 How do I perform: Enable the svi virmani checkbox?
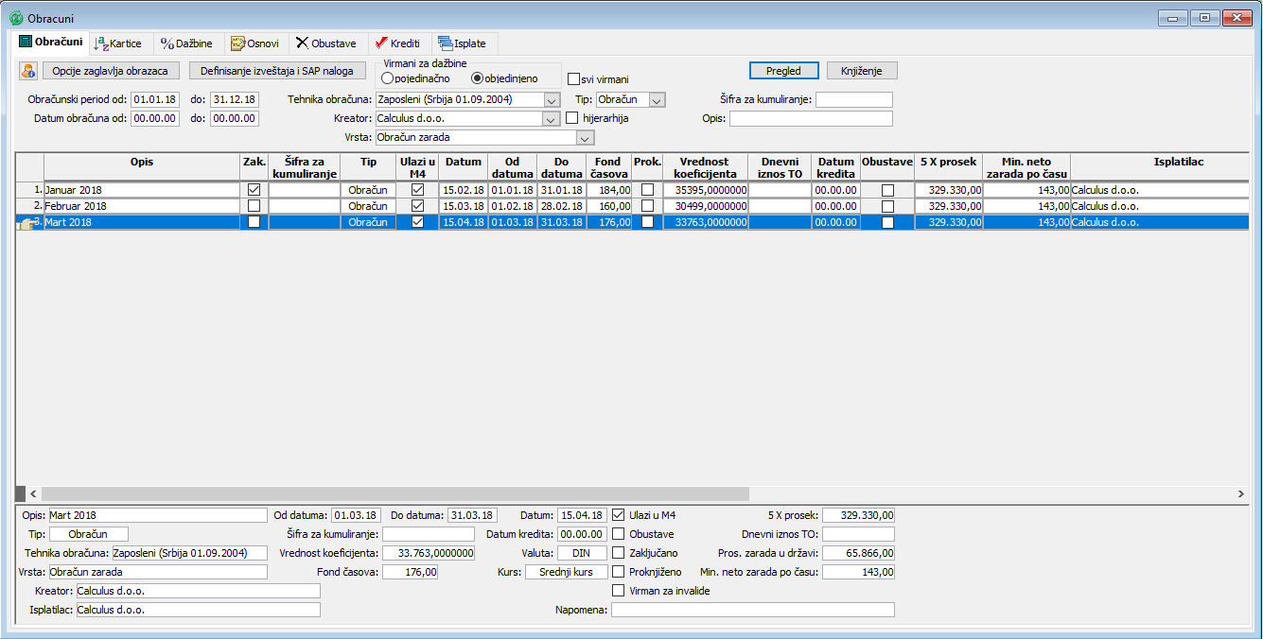point(573,79)
